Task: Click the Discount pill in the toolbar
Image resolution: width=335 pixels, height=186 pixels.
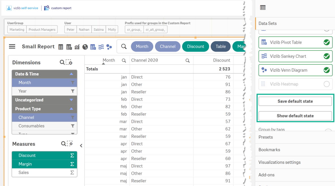Action: click(x=196, y=46)
